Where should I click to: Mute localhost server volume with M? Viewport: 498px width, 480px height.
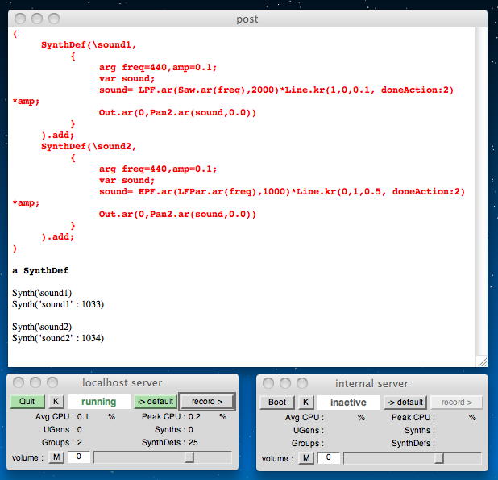[x=56, y=457]
